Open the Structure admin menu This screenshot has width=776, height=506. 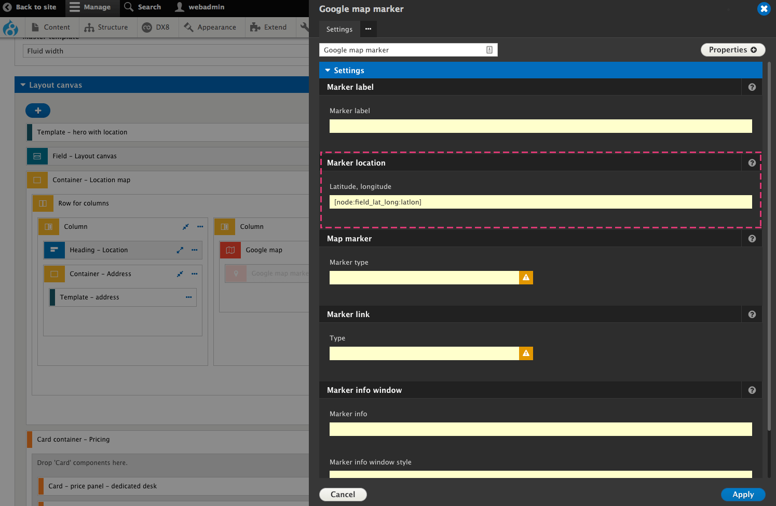click(x=106, y=28)
